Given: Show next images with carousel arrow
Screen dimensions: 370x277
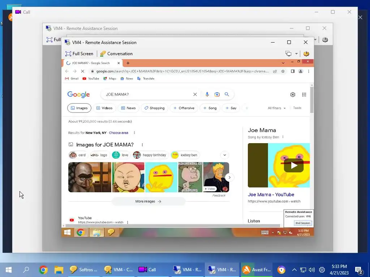Looking at the screenshot, I should tap(229, 177).
